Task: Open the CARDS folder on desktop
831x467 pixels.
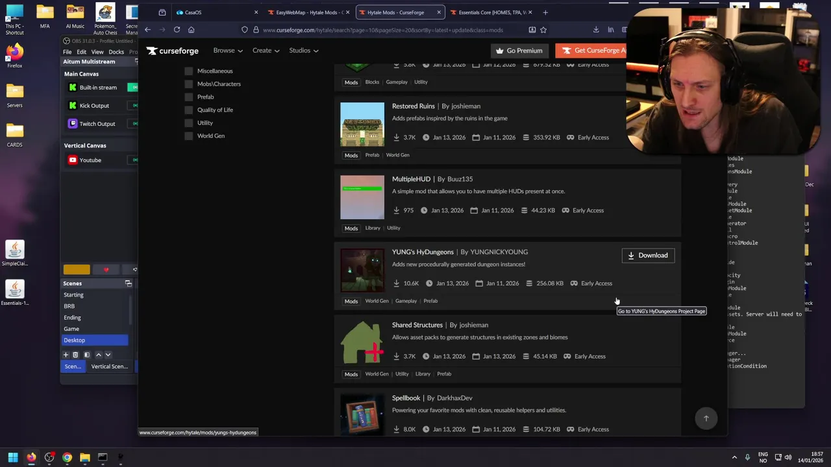Action: click(x=14, y=134)
